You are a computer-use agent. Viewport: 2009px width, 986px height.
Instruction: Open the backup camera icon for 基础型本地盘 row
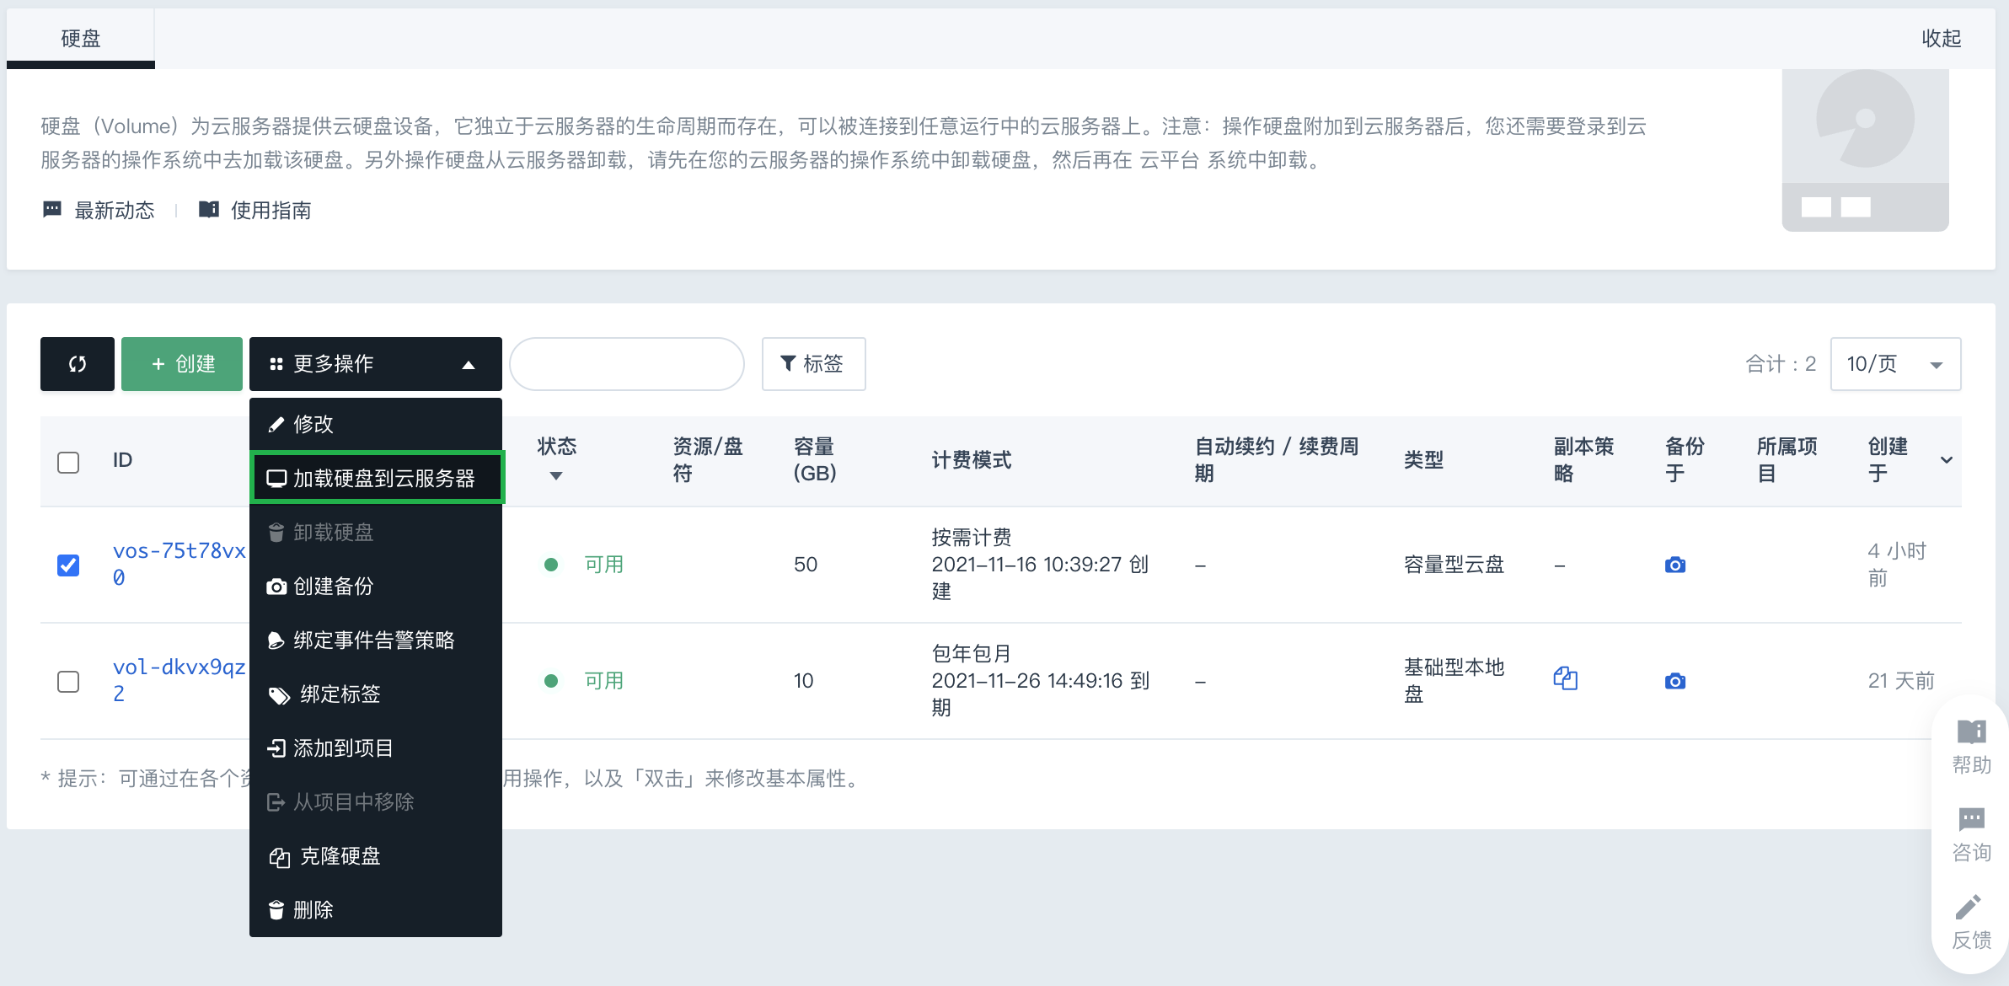(x=1675, y=681)
